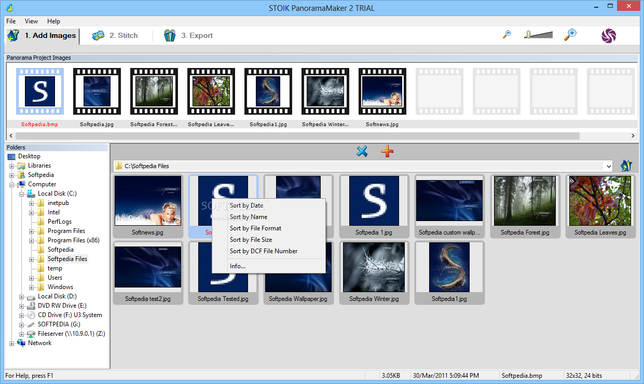644x384 pixels.
Task: Click the filmstrip scroll left arrow
Action: click(10, 136)
